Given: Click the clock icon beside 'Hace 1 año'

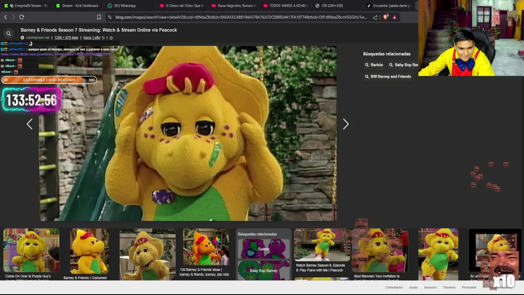Looking at the screenshot, I should tap(103, 38).
